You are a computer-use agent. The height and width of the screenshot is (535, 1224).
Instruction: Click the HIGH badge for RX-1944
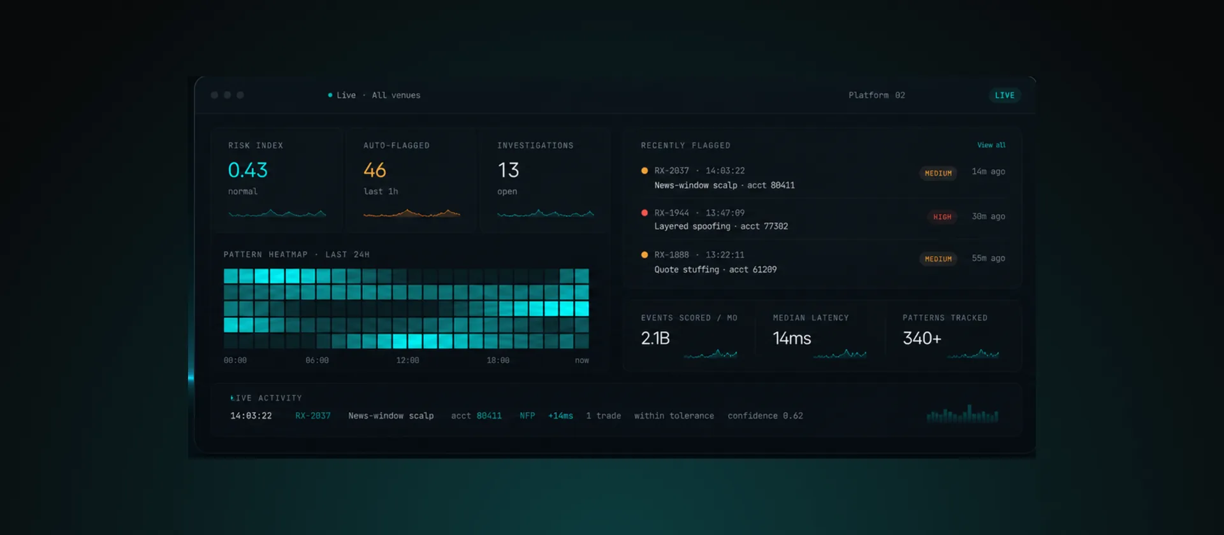pyautogui.click(x=942, y=217)
